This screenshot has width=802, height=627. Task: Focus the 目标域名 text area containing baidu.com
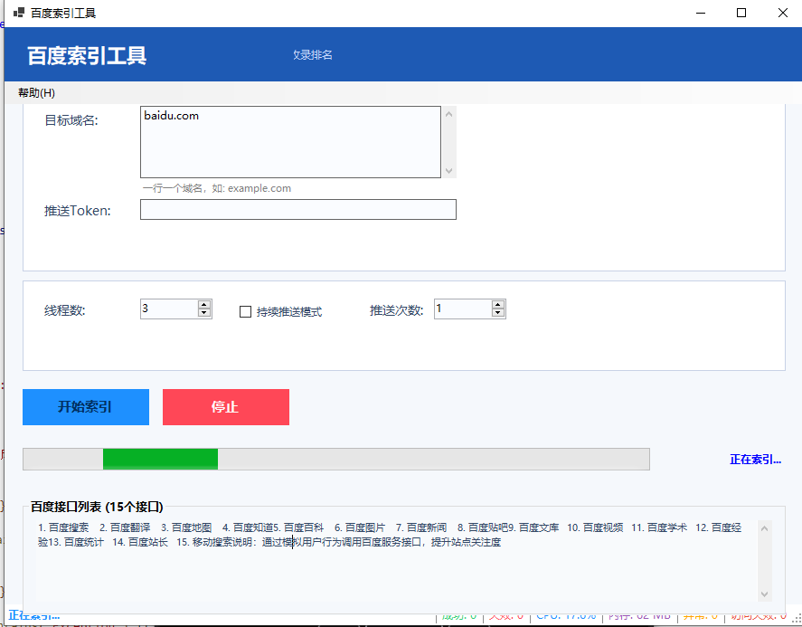[x=290, y=142]
